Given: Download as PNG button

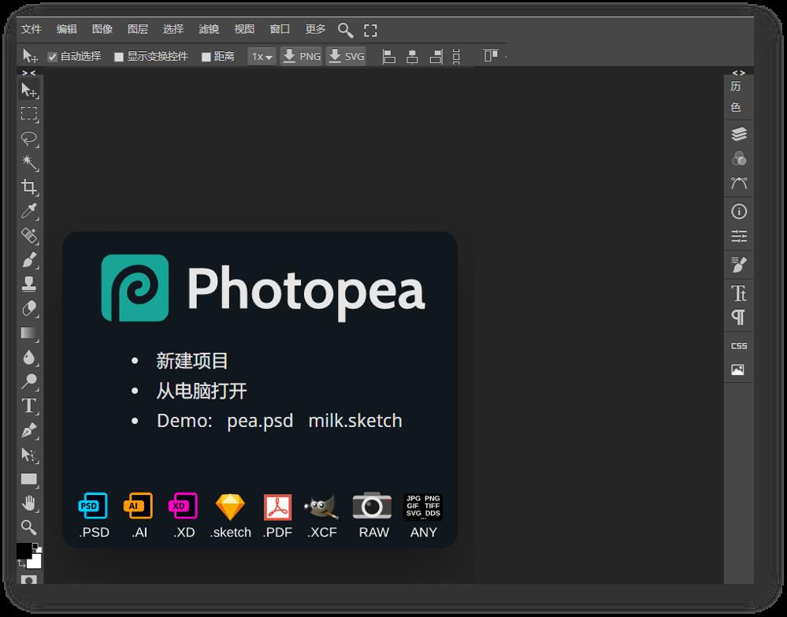Looking at the screenshot, I should tap(301, 56).
